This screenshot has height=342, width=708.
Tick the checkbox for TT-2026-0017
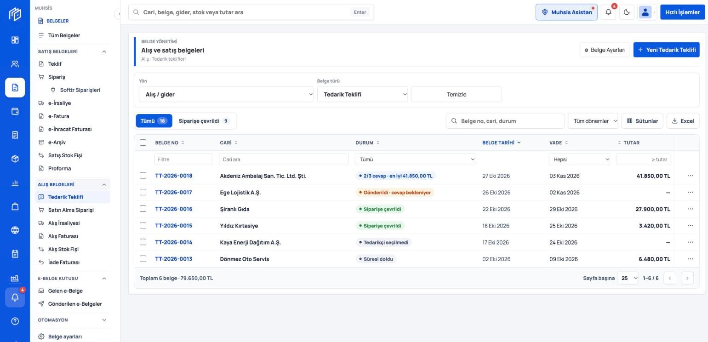tap(143, 192)
